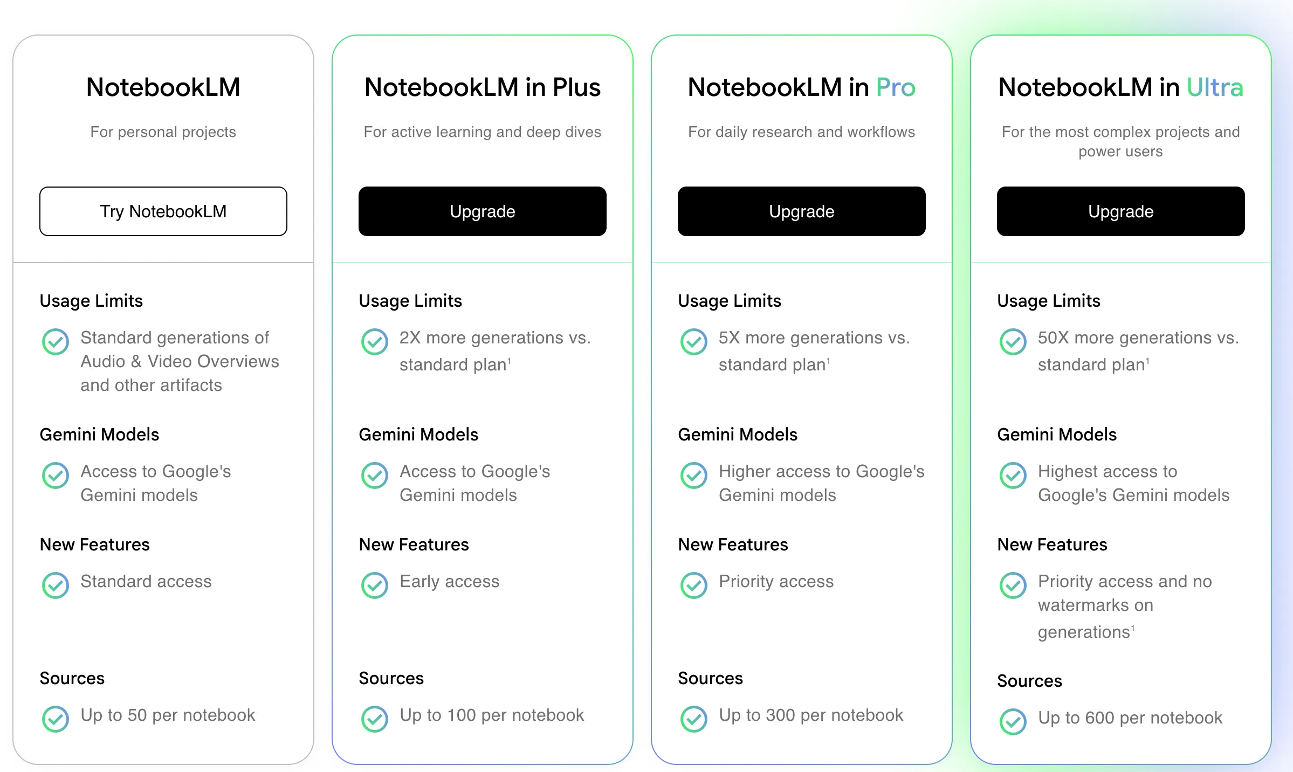The width and height of the screenshot is (1293, 772).
Task: Select the checkmark next to Early access feature
Action: [375, 585]
